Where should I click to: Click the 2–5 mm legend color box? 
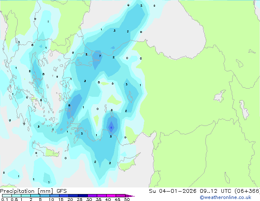point(35,196)
